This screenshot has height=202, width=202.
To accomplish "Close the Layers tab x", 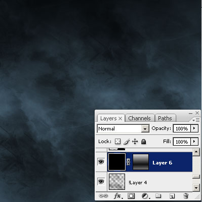I will pos(120,119).
